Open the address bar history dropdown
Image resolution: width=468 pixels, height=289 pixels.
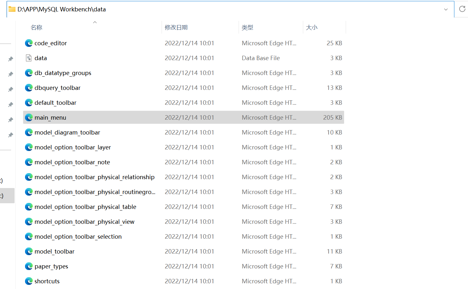click(x=446, y=9)
